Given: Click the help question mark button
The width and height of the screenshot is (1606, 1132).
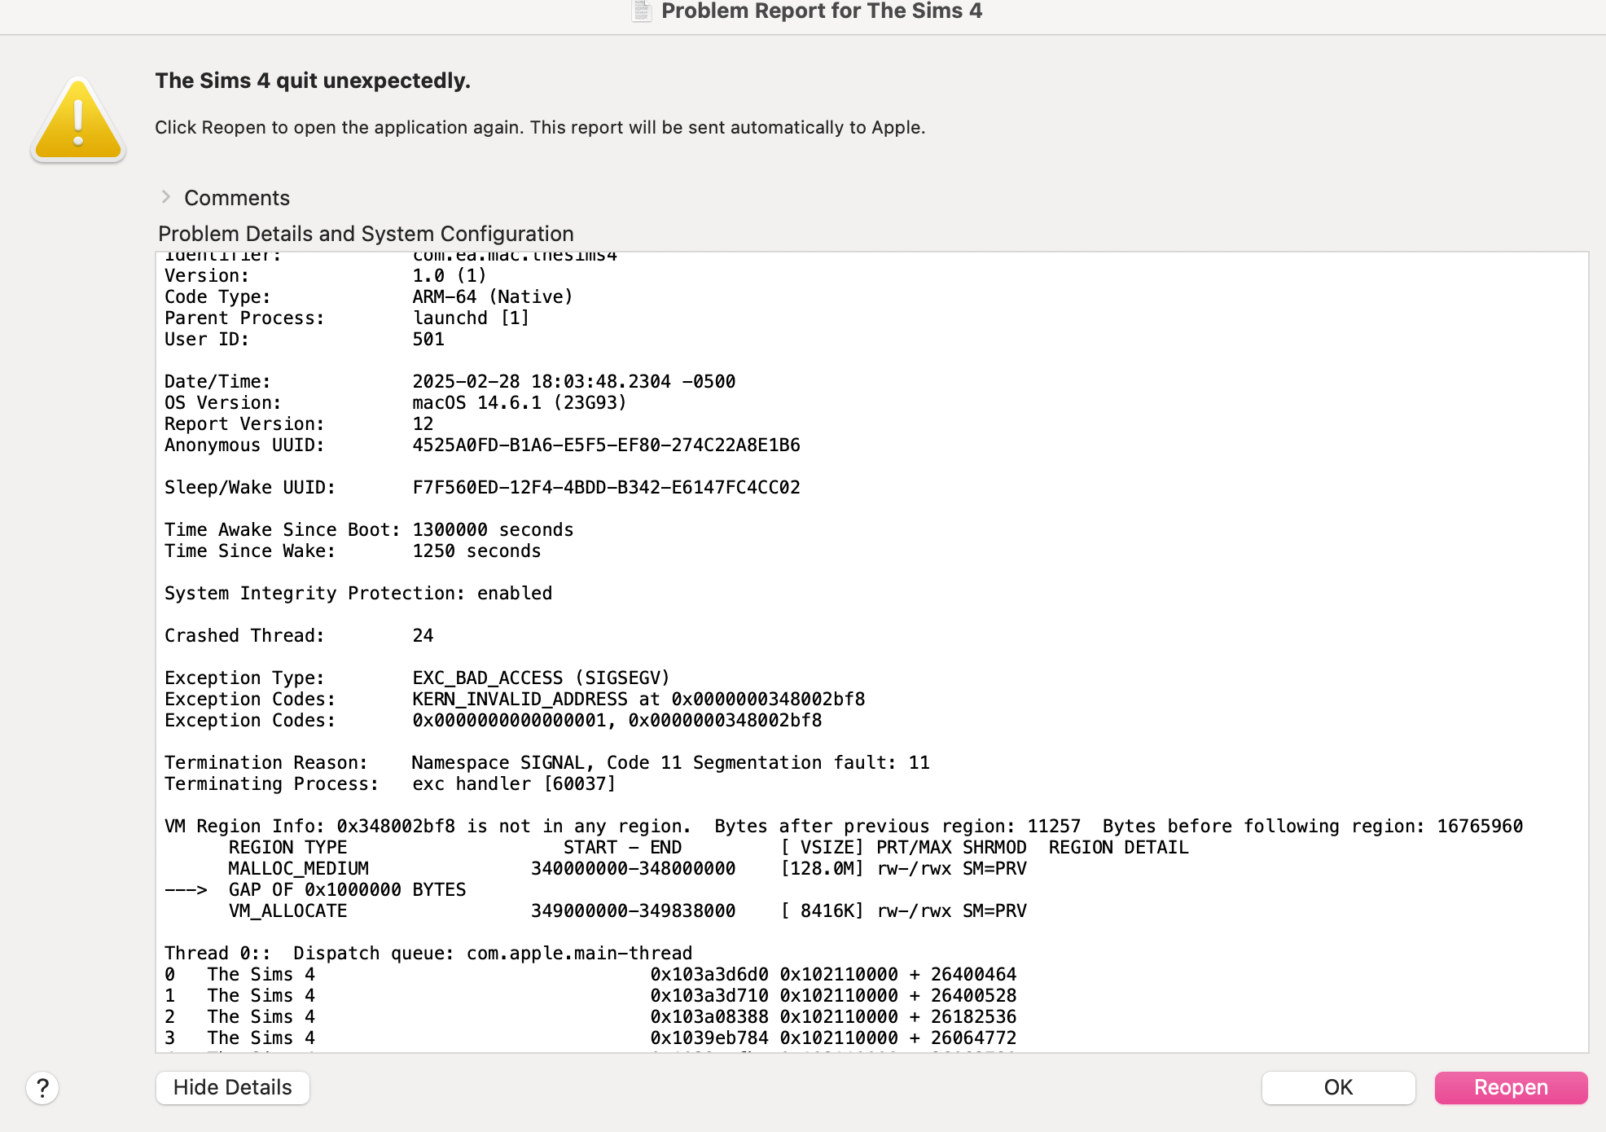Looking at the screenshot, I should 42,1088.
